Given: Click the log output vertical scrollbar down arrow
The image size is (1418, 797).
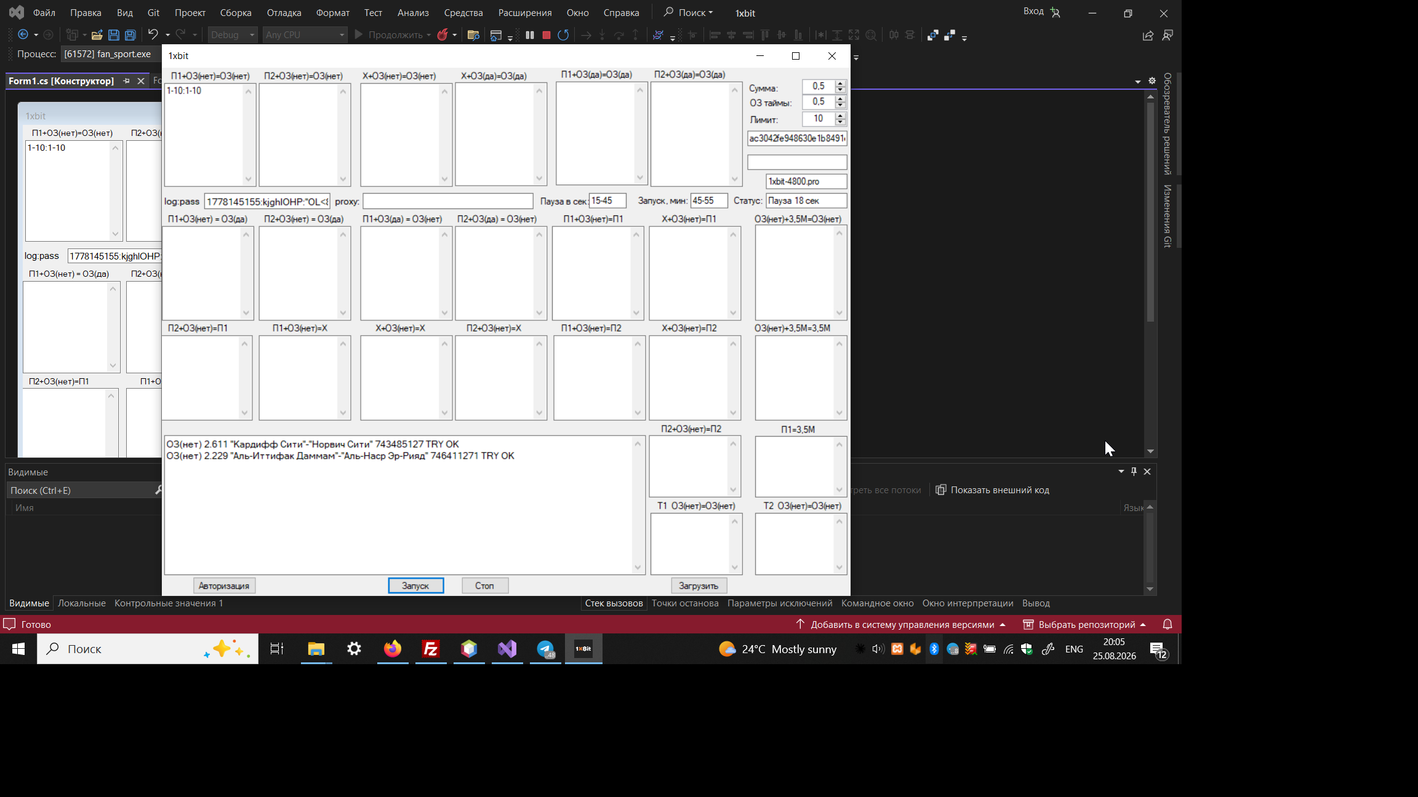Looking at the screenshot, I should coord(638,567).
